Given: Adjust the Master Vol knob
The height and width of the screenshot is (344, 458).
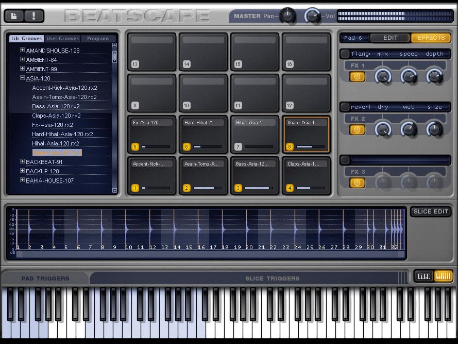Looking at the screenshot, I should 313,16.
